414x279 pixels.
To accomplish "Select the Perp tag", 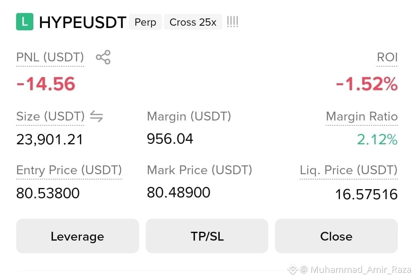I will [x=146, y=22].
